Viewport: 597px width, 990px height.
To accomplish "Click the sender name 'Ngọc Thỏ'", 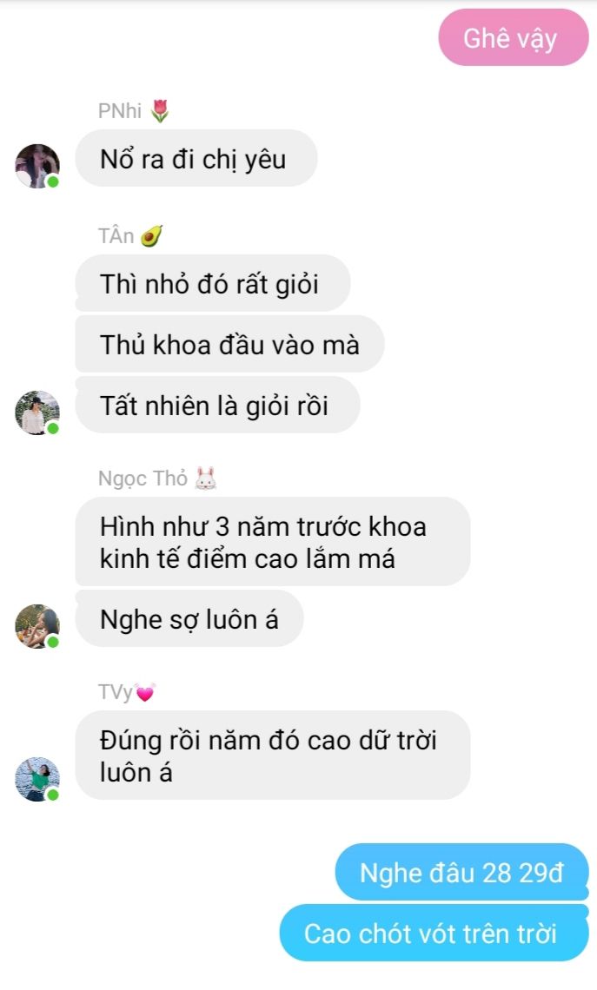I will click(143, 478).
